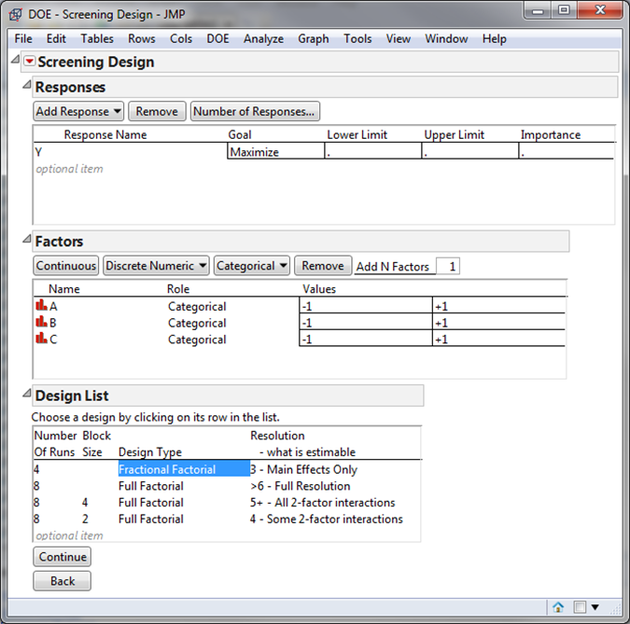Open the Analyze menu
This screenshot has height=624, width=630.
tap(263, 38)
